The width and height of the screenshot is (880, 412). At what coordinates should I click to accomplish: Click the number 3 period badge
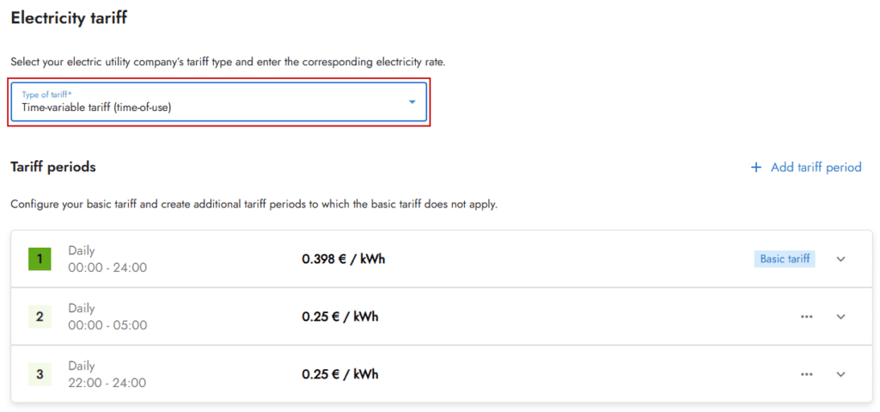pyautogui.click(x=40, y=374)
